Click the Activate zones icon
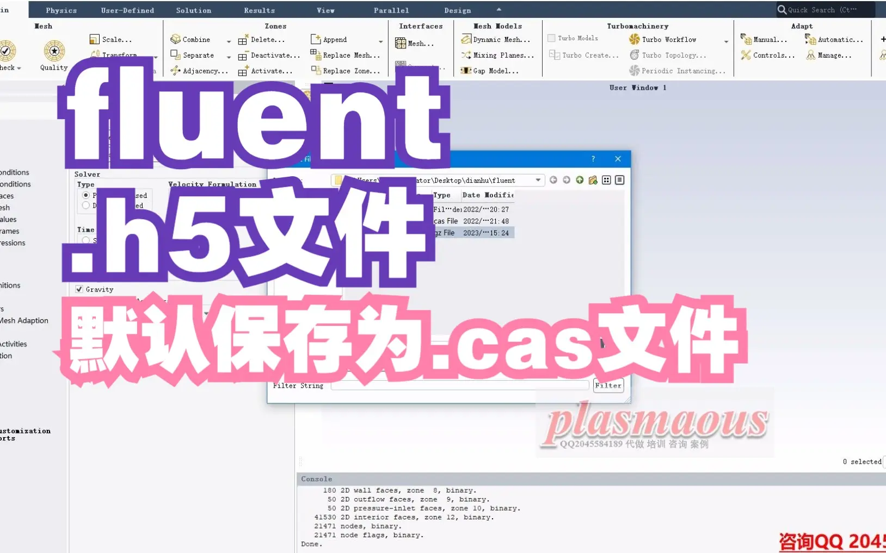 tap(243, 71)
